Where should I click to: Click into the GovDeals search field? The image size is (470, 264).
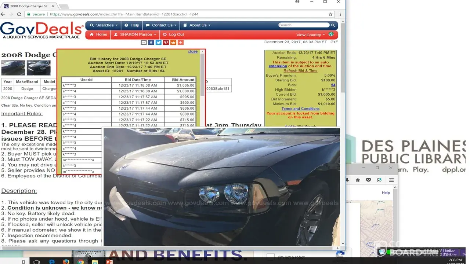pos(304,25)
